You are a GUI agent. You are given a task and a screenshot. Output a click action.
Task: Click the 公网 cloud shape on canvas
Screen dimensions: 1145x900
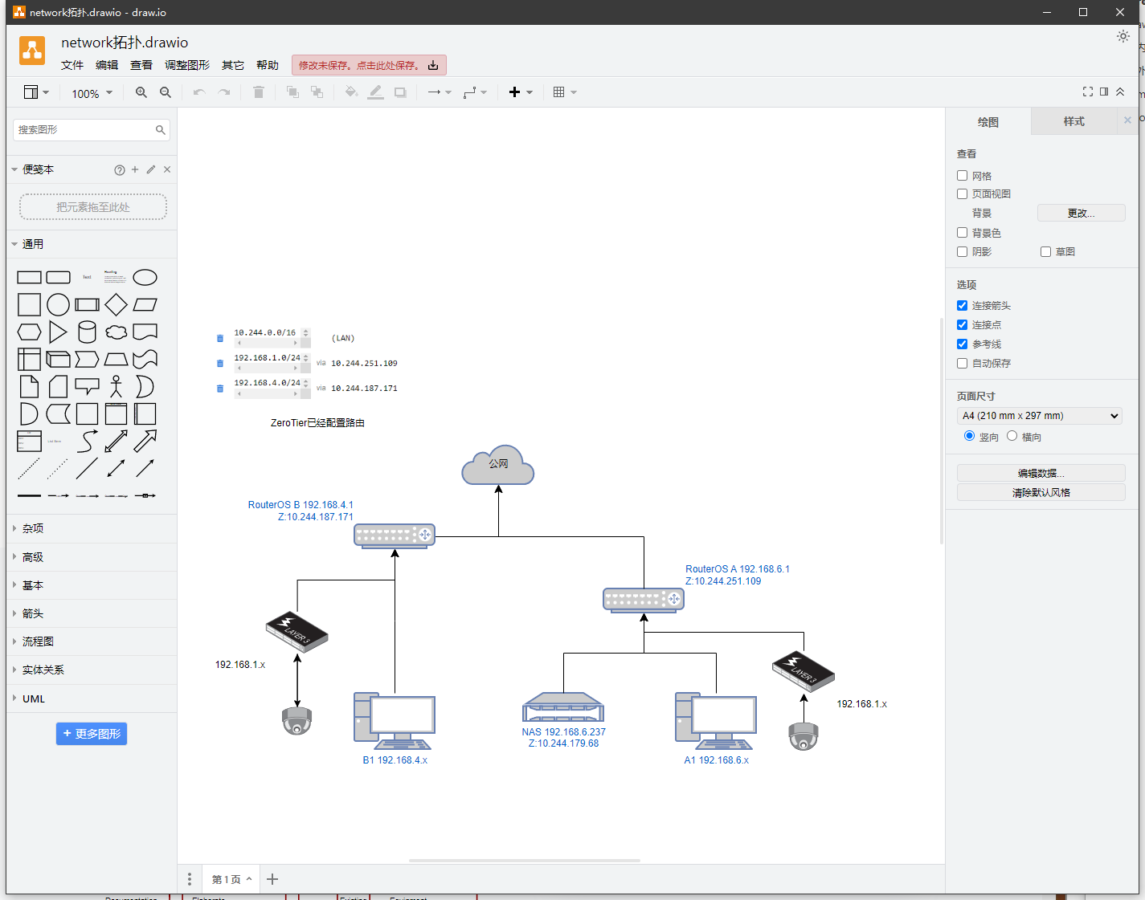[498, 464]
